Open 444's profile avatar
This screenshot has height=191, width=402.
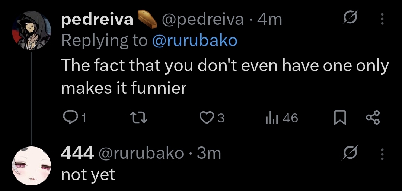32,166
